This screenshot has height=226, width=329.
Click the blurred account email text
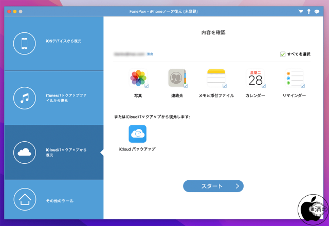click(129, 54)
